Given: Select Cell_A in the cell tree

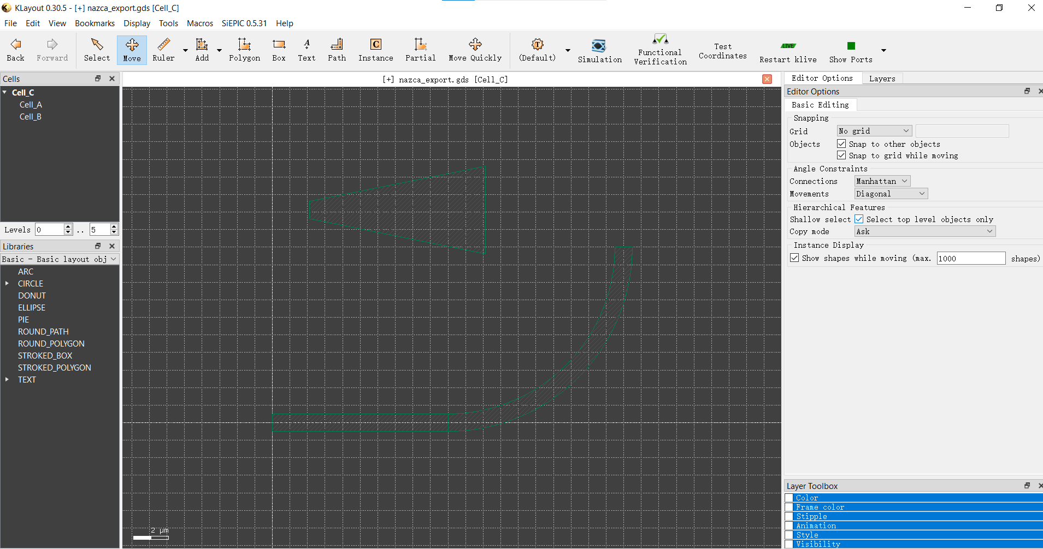Looking at the screenshot, I should click(x=31, y=105).
